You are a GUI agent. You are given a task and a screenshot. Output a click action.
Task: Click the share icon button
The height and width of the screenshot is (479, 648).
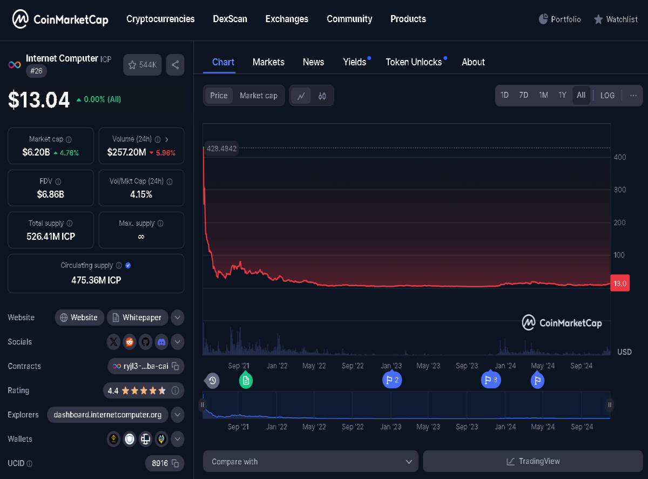coord(175,65)
